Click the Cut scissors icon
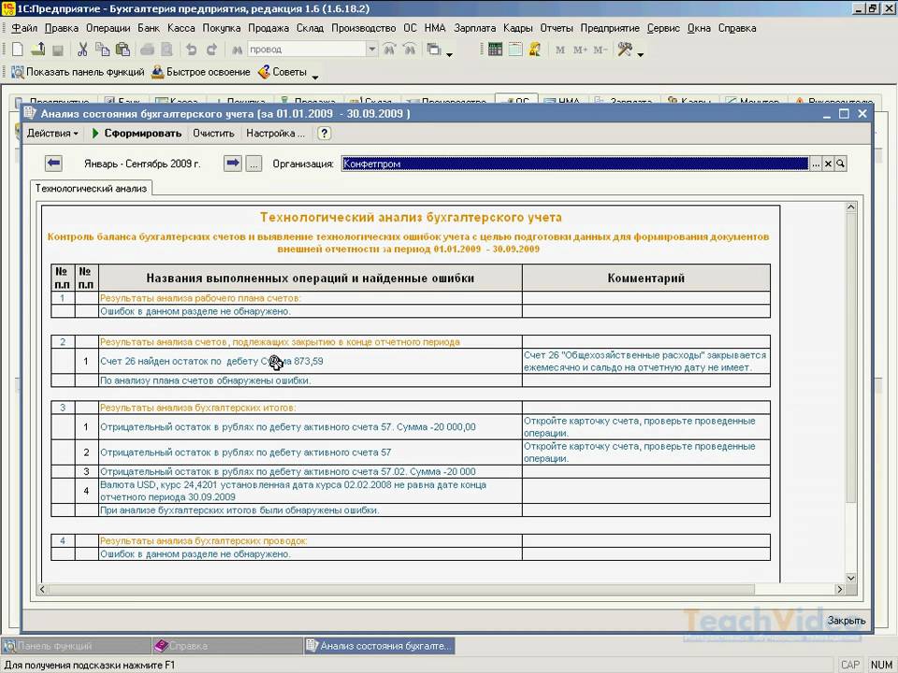This screenshot has width=898, height=673. 82,50
